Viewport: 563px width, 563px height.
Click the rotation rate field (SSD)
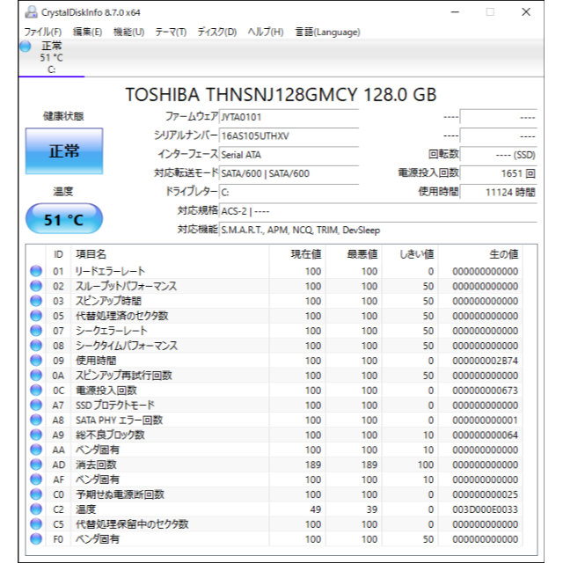(499, 155)
